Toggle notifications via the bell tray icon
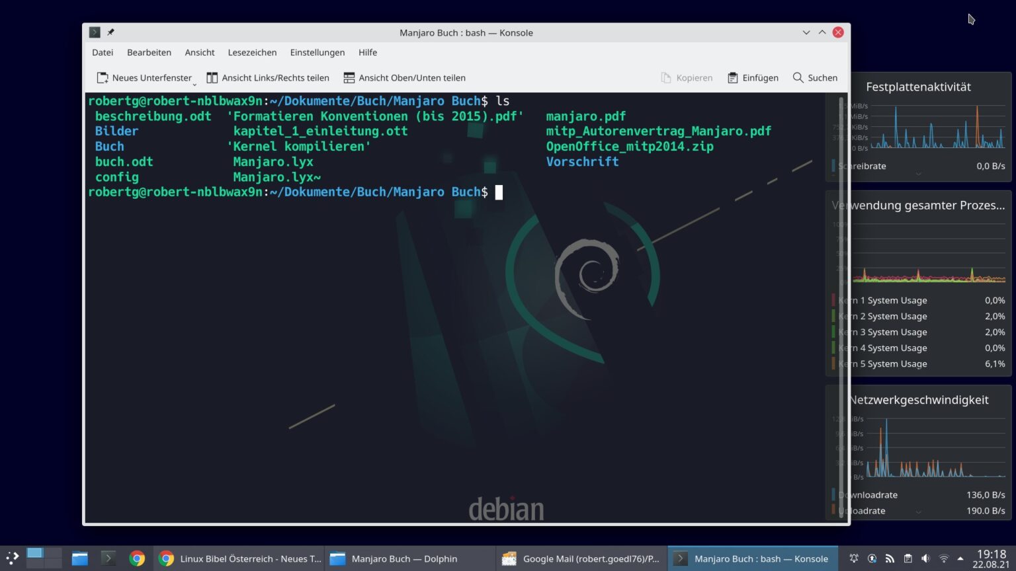1016x571 pixels. 853,557
